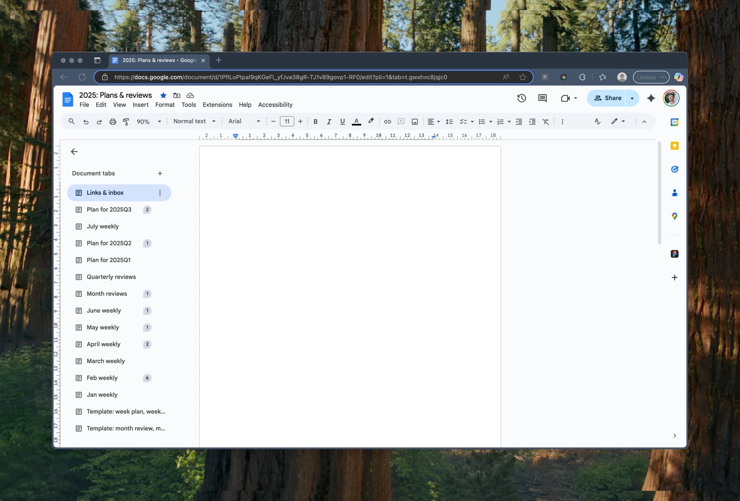Open Links & inbox tab options
Image resolution: width=740 pixels, height=501 pixels.
point(160,193)
